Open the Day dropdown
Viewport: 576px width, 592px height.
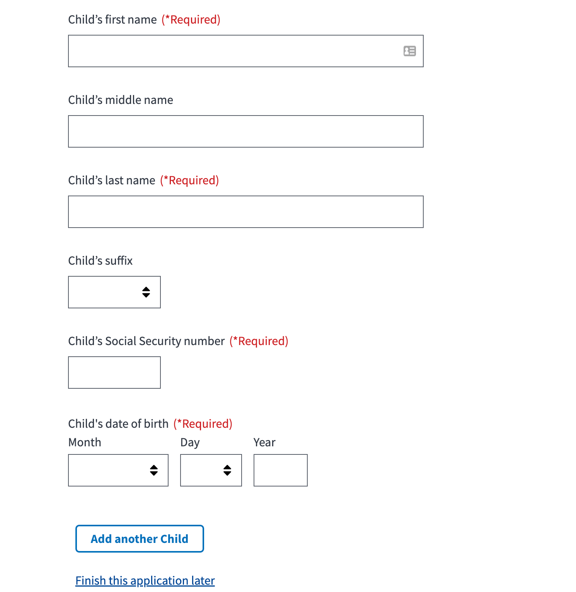pyautogui.click(x=211, y=470)
